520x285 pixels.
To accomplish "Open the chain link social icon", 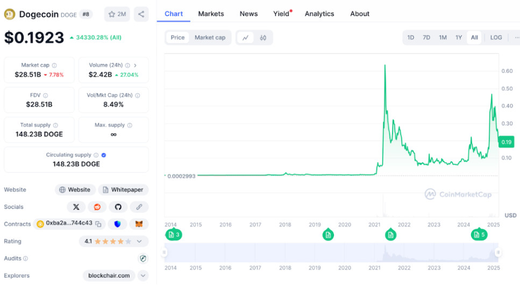I will [x=139, y=207].
